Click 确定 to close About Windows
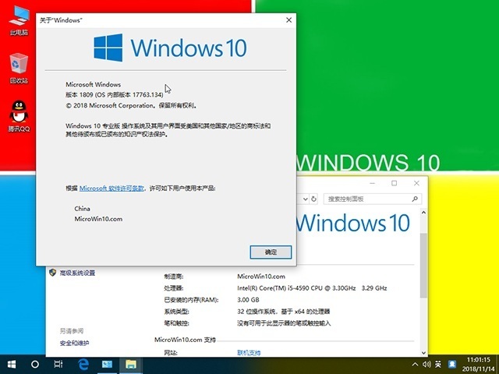This screenshot has width=499, height=374. pos(271,252)
